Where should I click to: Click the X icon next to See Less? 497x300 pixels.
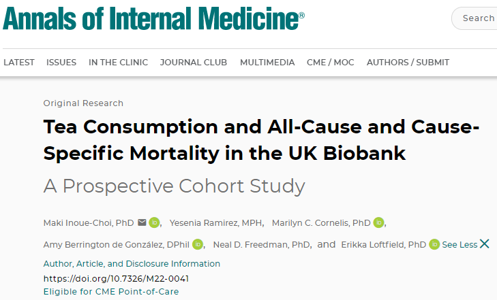point(484,244)
